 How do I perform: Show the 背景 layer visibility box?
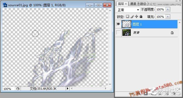tap(118, 33)
